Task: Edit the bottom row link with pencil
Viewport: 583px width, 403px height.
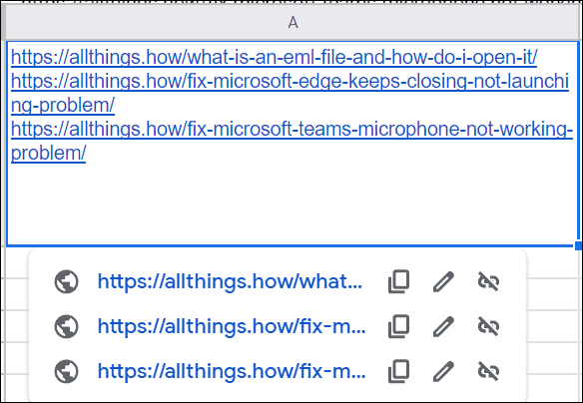Action: 443,371
